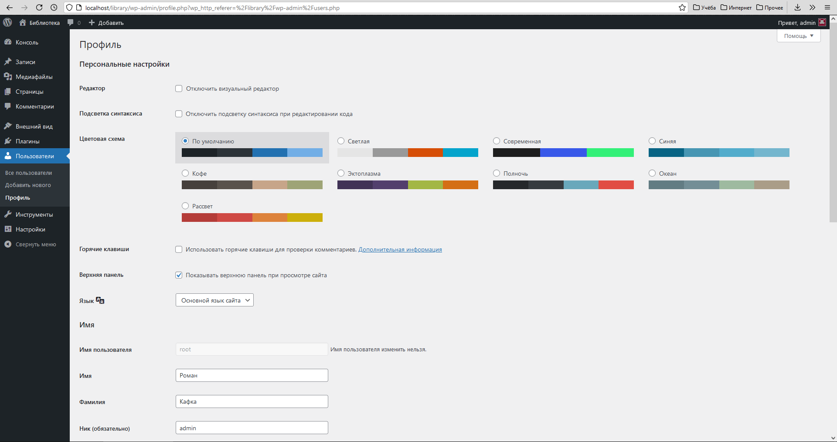Viewport: 837px width, 442px height.
Task: Click the Медиафайлы media icon
Action: (x=8, y=77)
